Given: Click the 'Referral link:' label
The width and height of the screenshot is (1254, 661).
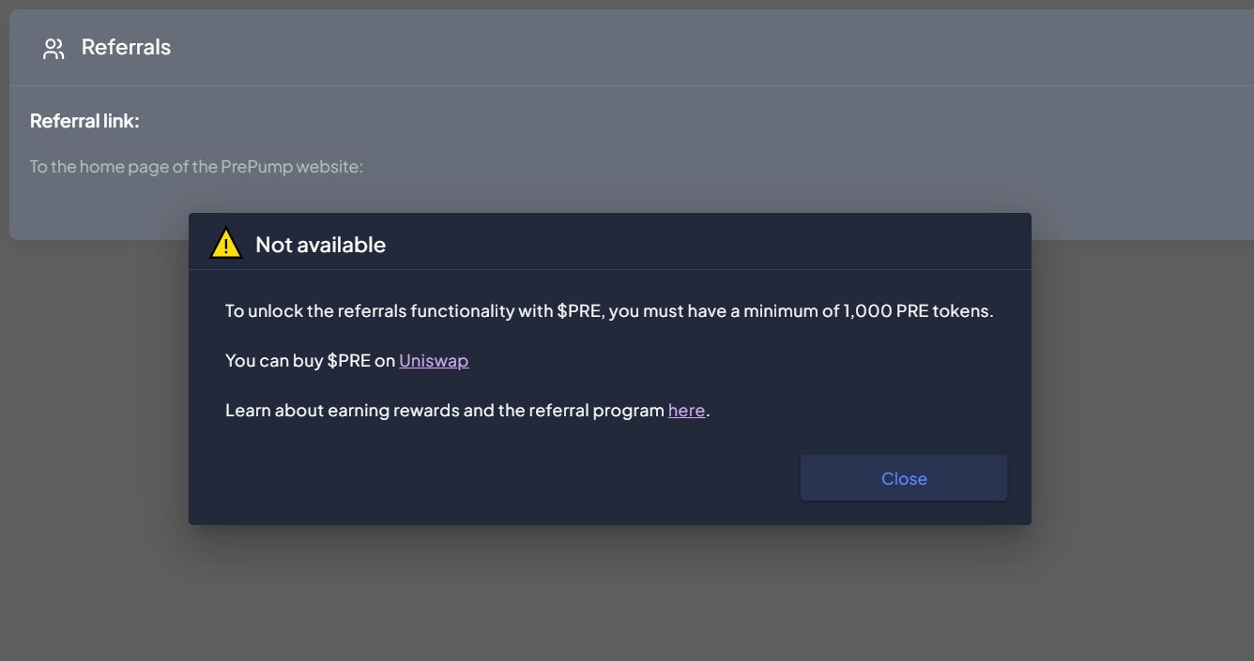Looking at the screenshot, I should point(84,121).
